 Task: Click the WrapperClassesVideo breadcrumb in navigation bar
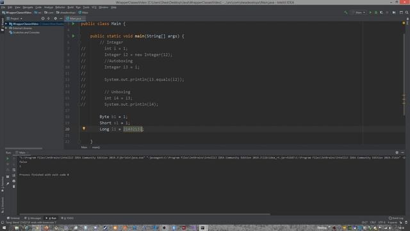(x=17, y=13)
